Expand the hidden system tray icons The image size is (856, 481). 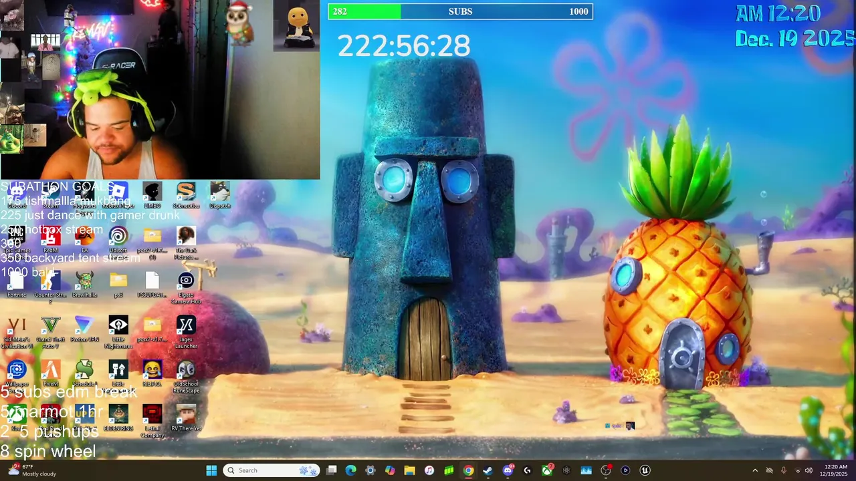point(755,470)
